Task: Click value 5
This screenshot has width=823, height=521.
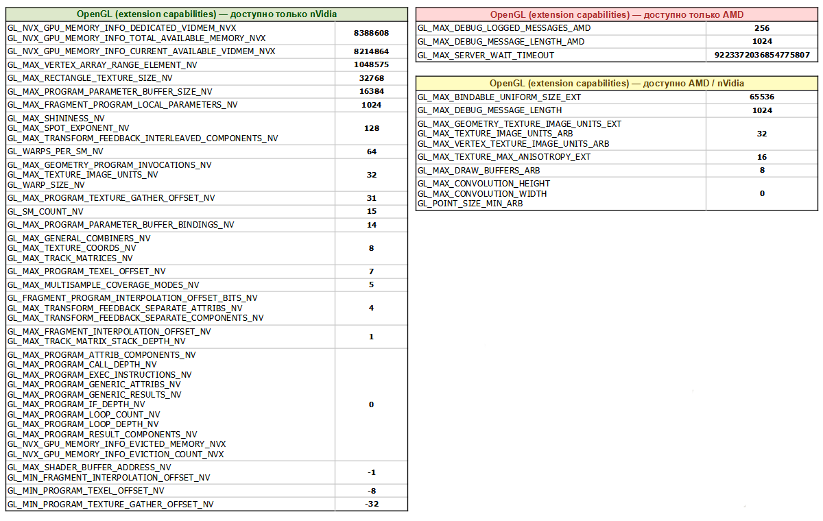Action: pyautogui.click(x=372, y=284)
